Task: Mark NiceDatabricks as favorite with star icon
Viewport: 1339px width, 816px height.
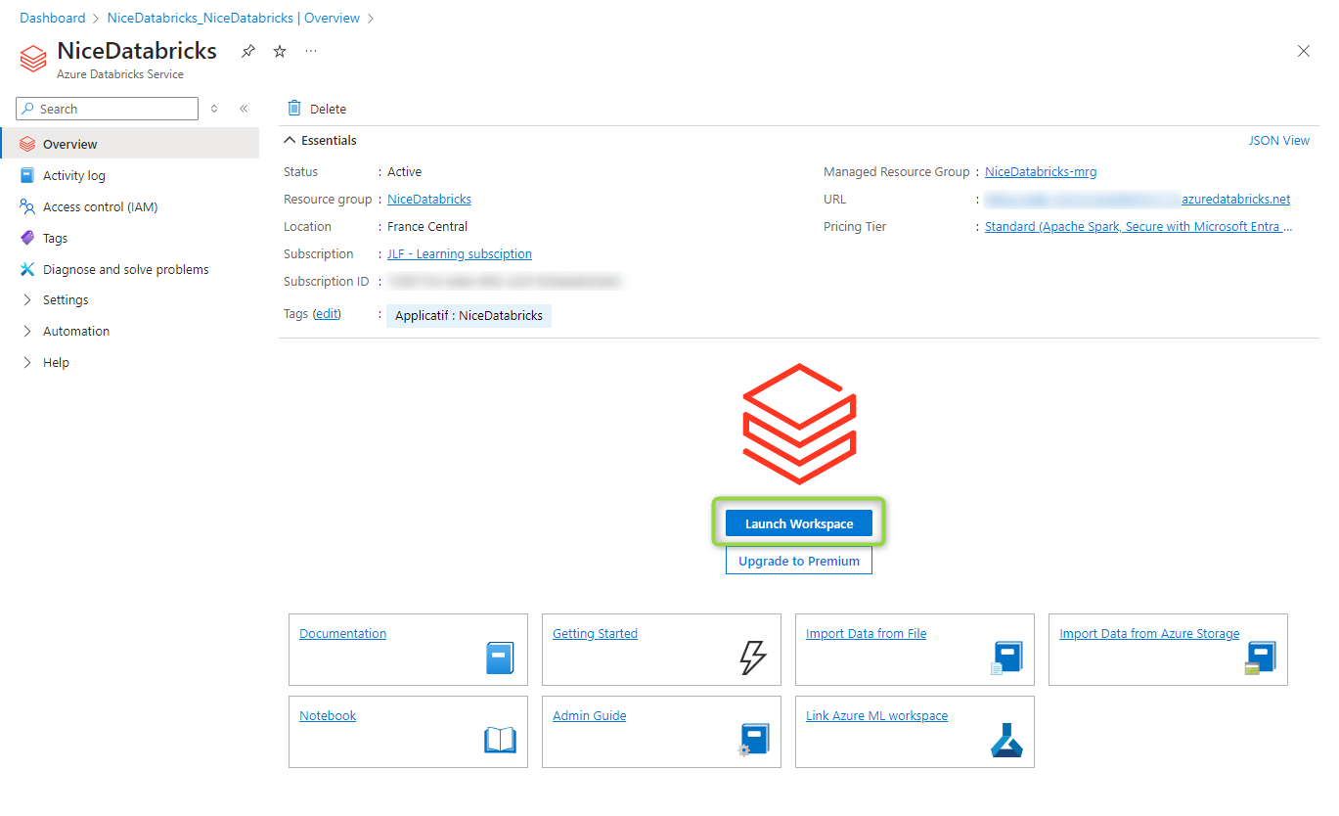Action: pos(280,51)
